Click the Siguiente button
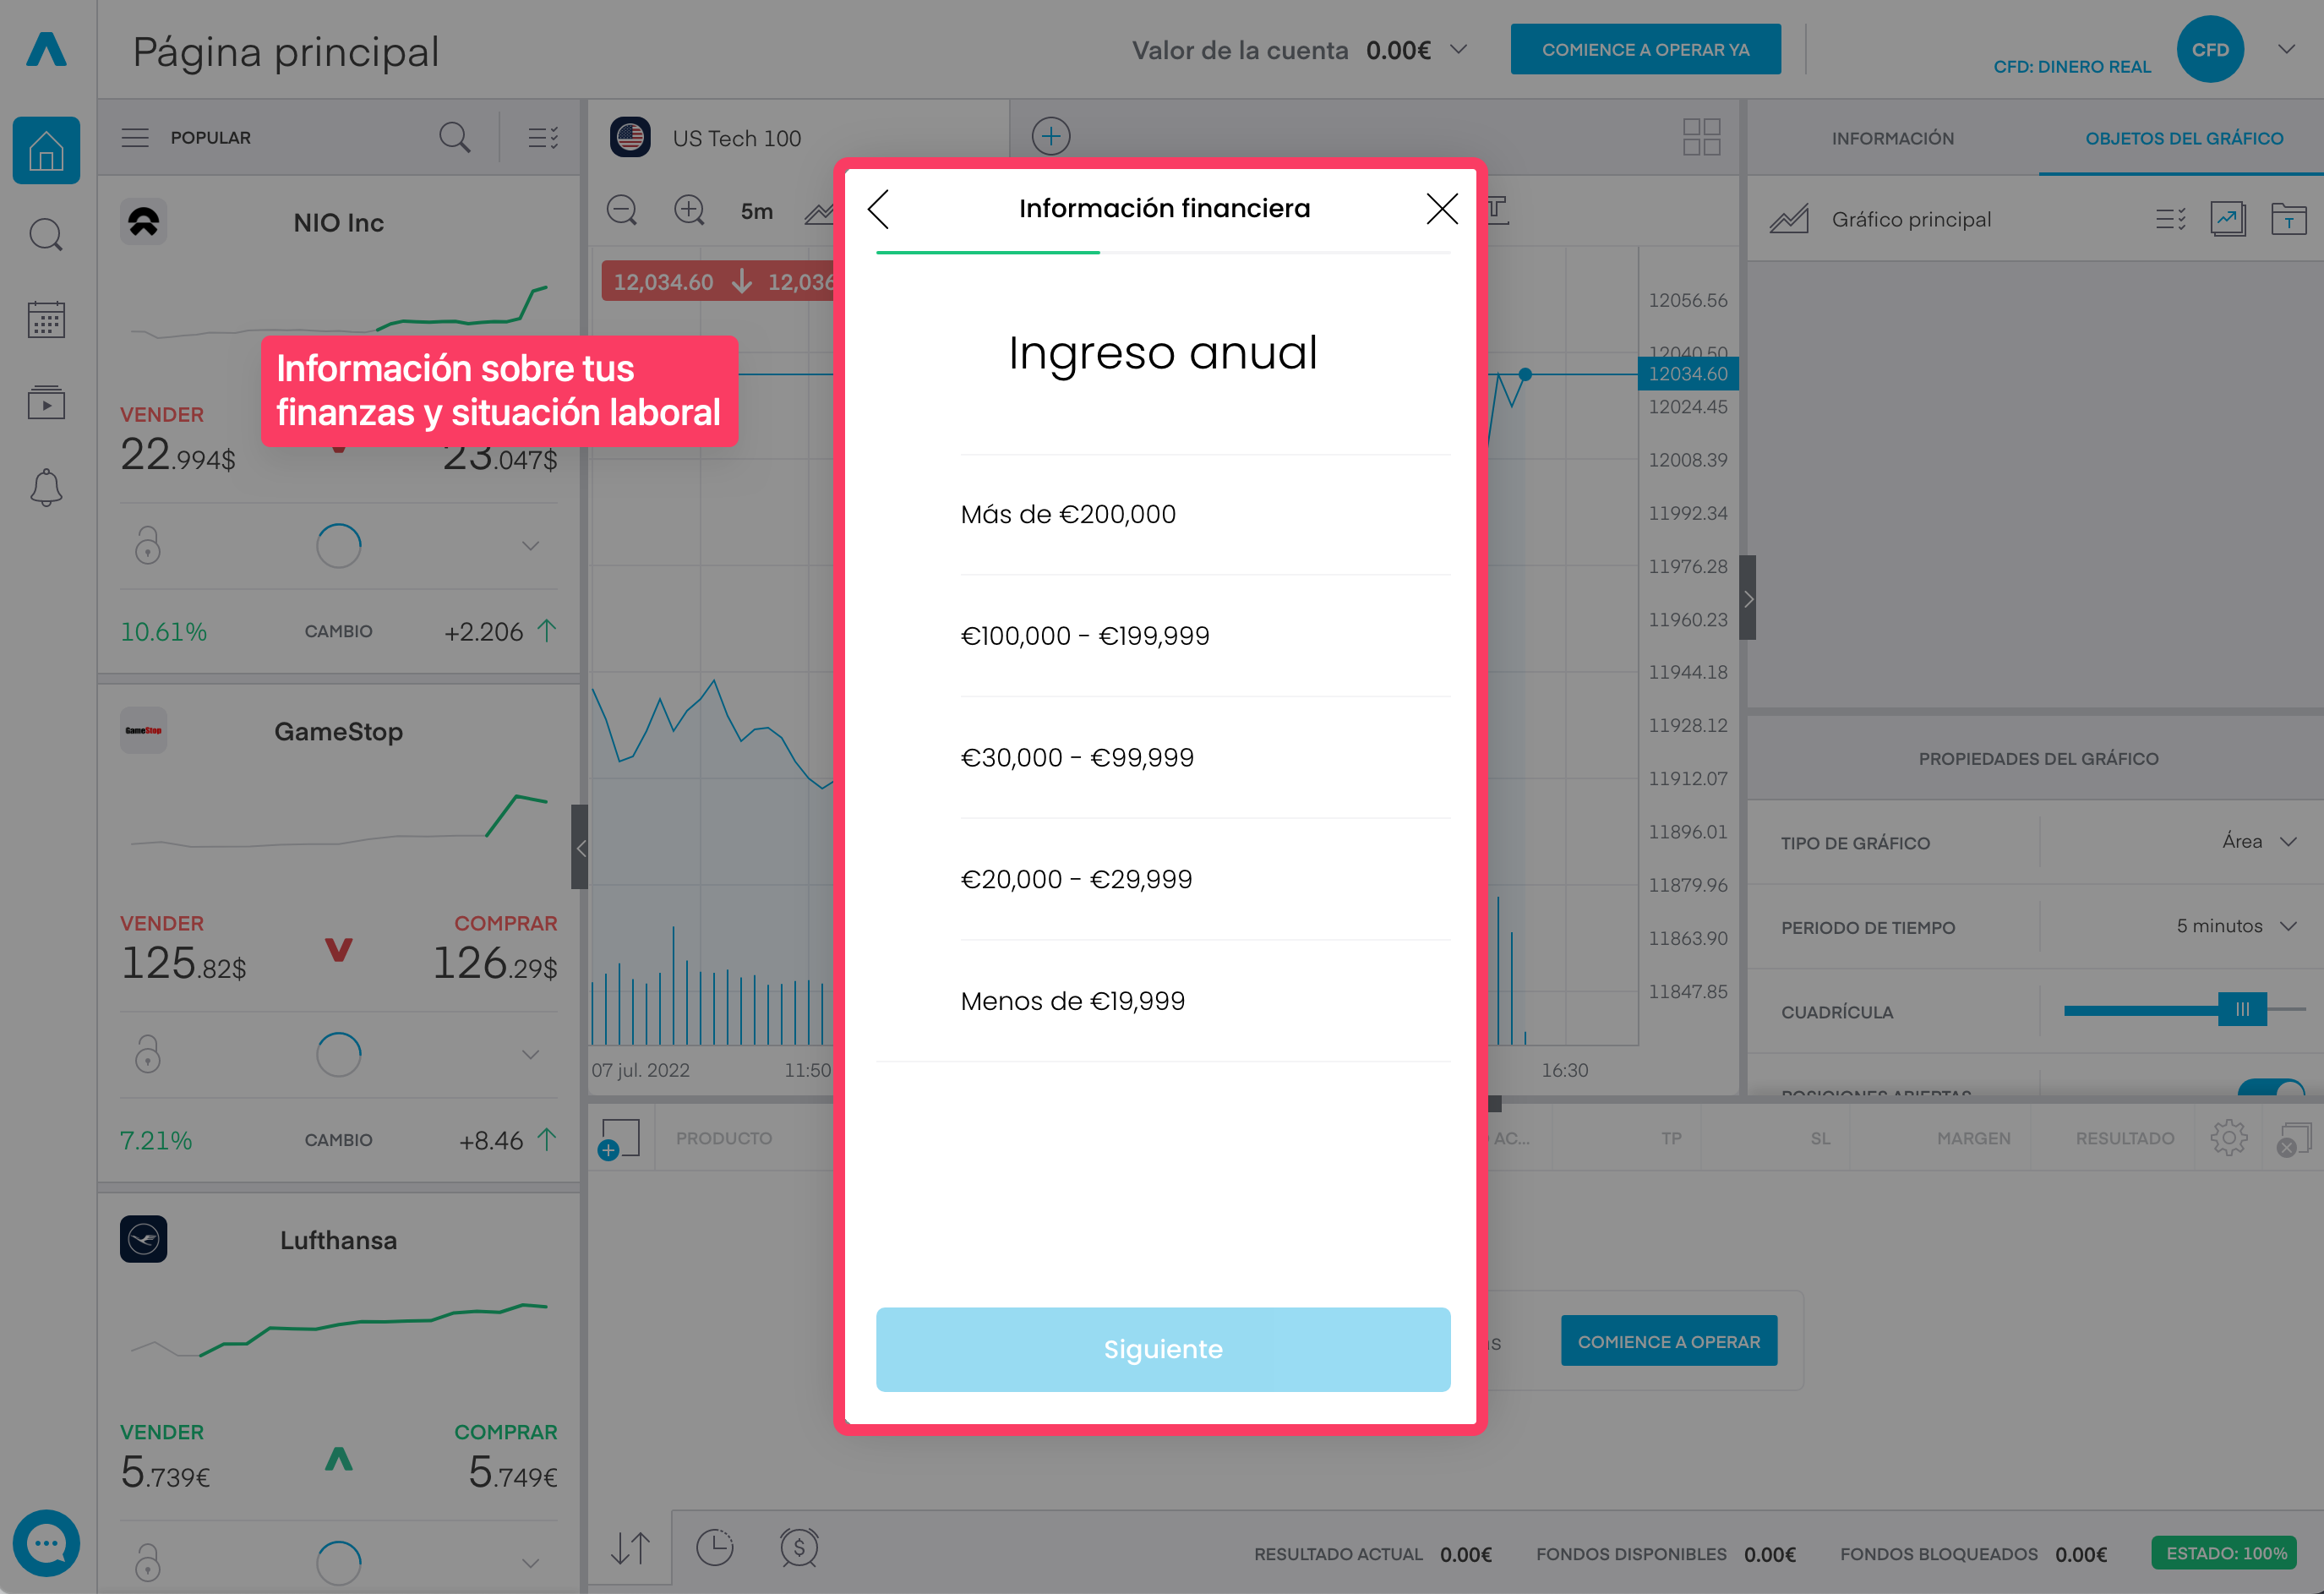The width and height of the screenshot is (2324, 1594). (x=1163, y=1349)
